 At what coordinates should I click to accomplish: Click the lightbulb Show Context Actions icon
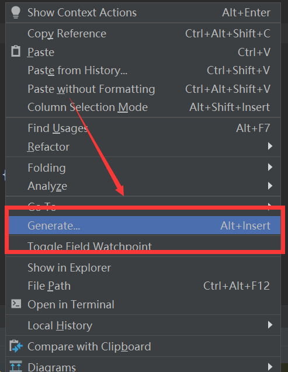(x=16, y=12)
